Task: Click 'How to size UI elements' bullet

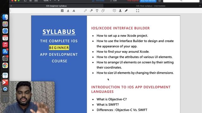Action: (135, 73)
